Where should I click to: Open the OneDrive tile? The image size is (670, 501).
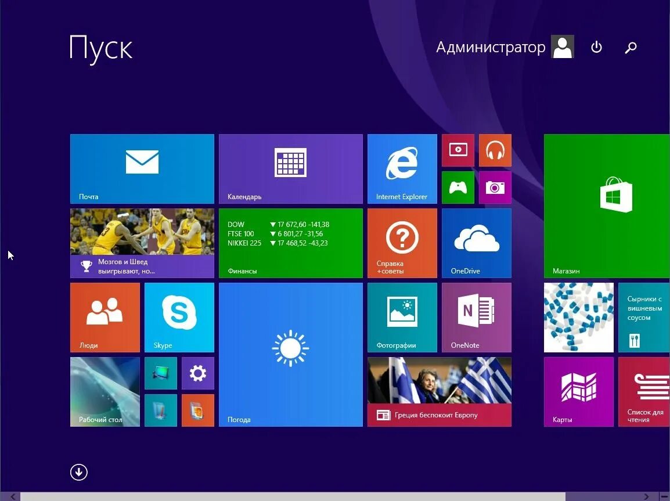coord(477,243)
